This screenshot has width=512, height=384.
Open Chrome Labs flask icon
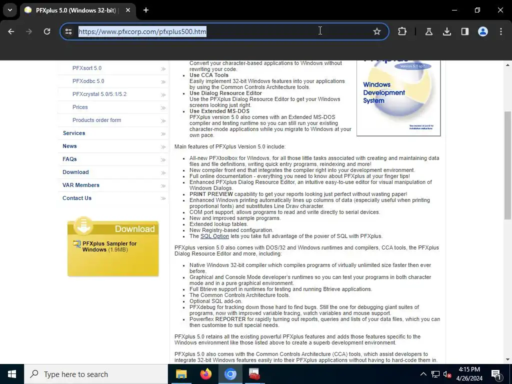[428, 31]
